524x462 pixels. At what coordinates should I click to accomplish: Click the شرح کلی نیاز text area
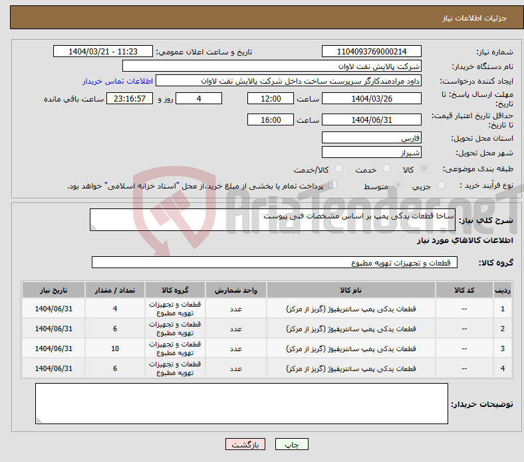point(273,221)
